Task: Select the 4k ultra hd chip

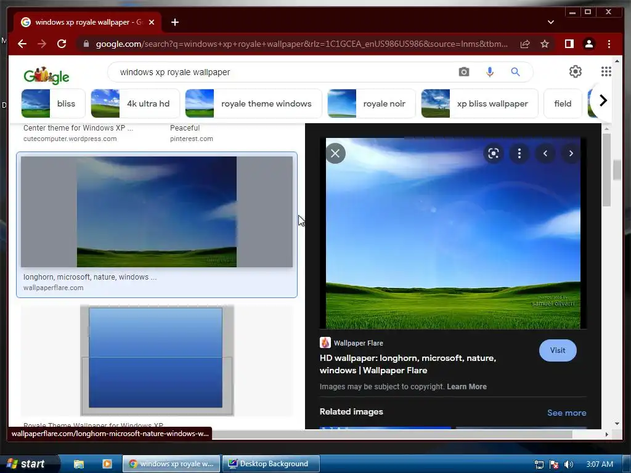Action: [x=135, y=103]
